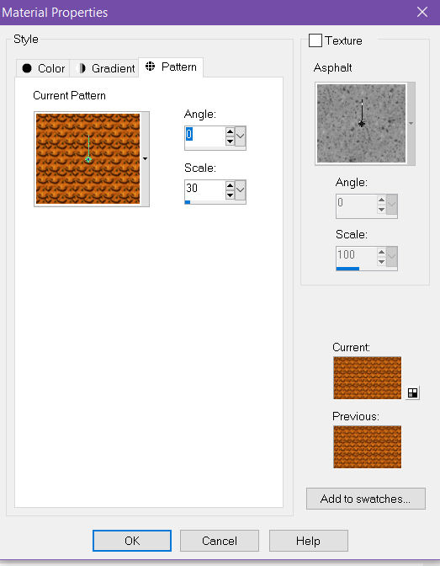Screen dimensions: 440x566
Task: Open the Help button
Action: tap(309, 541)
